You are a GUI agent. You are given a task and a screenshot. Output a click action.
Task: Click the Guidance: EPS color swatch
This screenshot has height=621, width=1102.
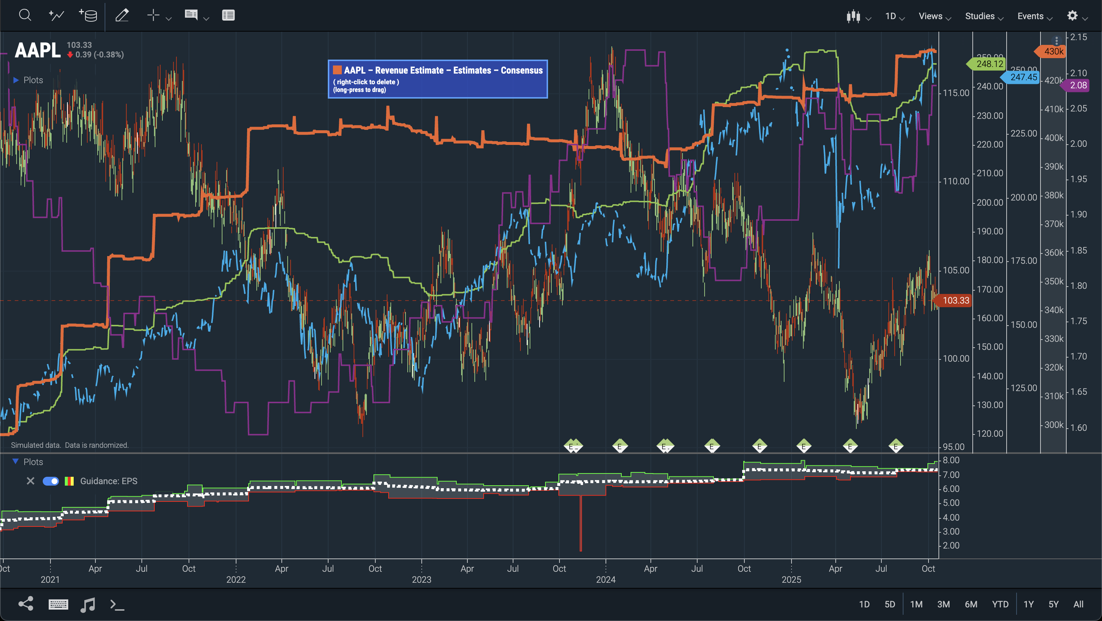tap(69, 481)
